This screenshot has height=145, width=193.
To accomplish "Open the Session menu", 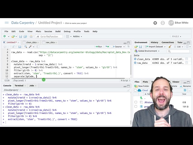I will (48, 31).
